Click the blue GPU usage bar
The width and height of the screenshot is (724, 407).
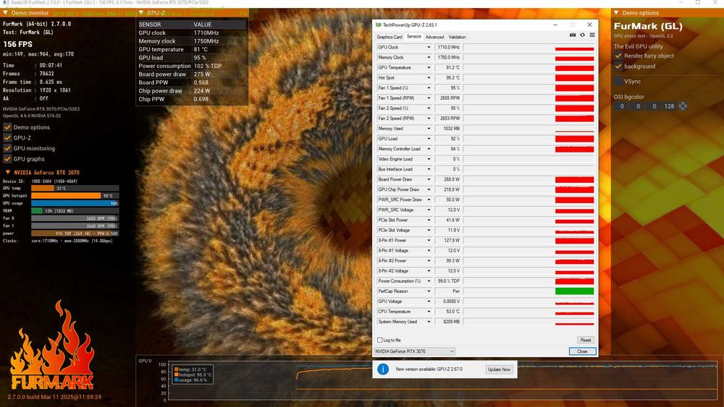pos(75,203)
